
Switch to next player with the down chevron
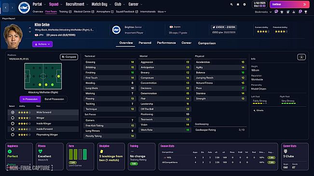[30, 32]
